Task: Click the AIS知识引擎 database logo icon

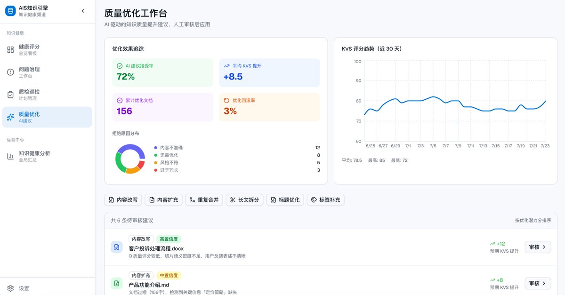Action: point(10,10)
